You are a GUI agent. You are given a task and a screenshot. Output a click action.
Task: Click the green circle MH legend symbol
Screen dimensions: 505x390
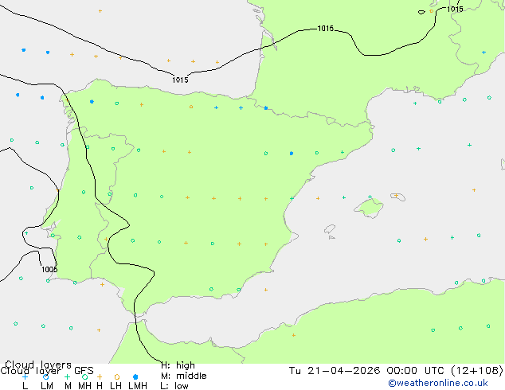84,376
